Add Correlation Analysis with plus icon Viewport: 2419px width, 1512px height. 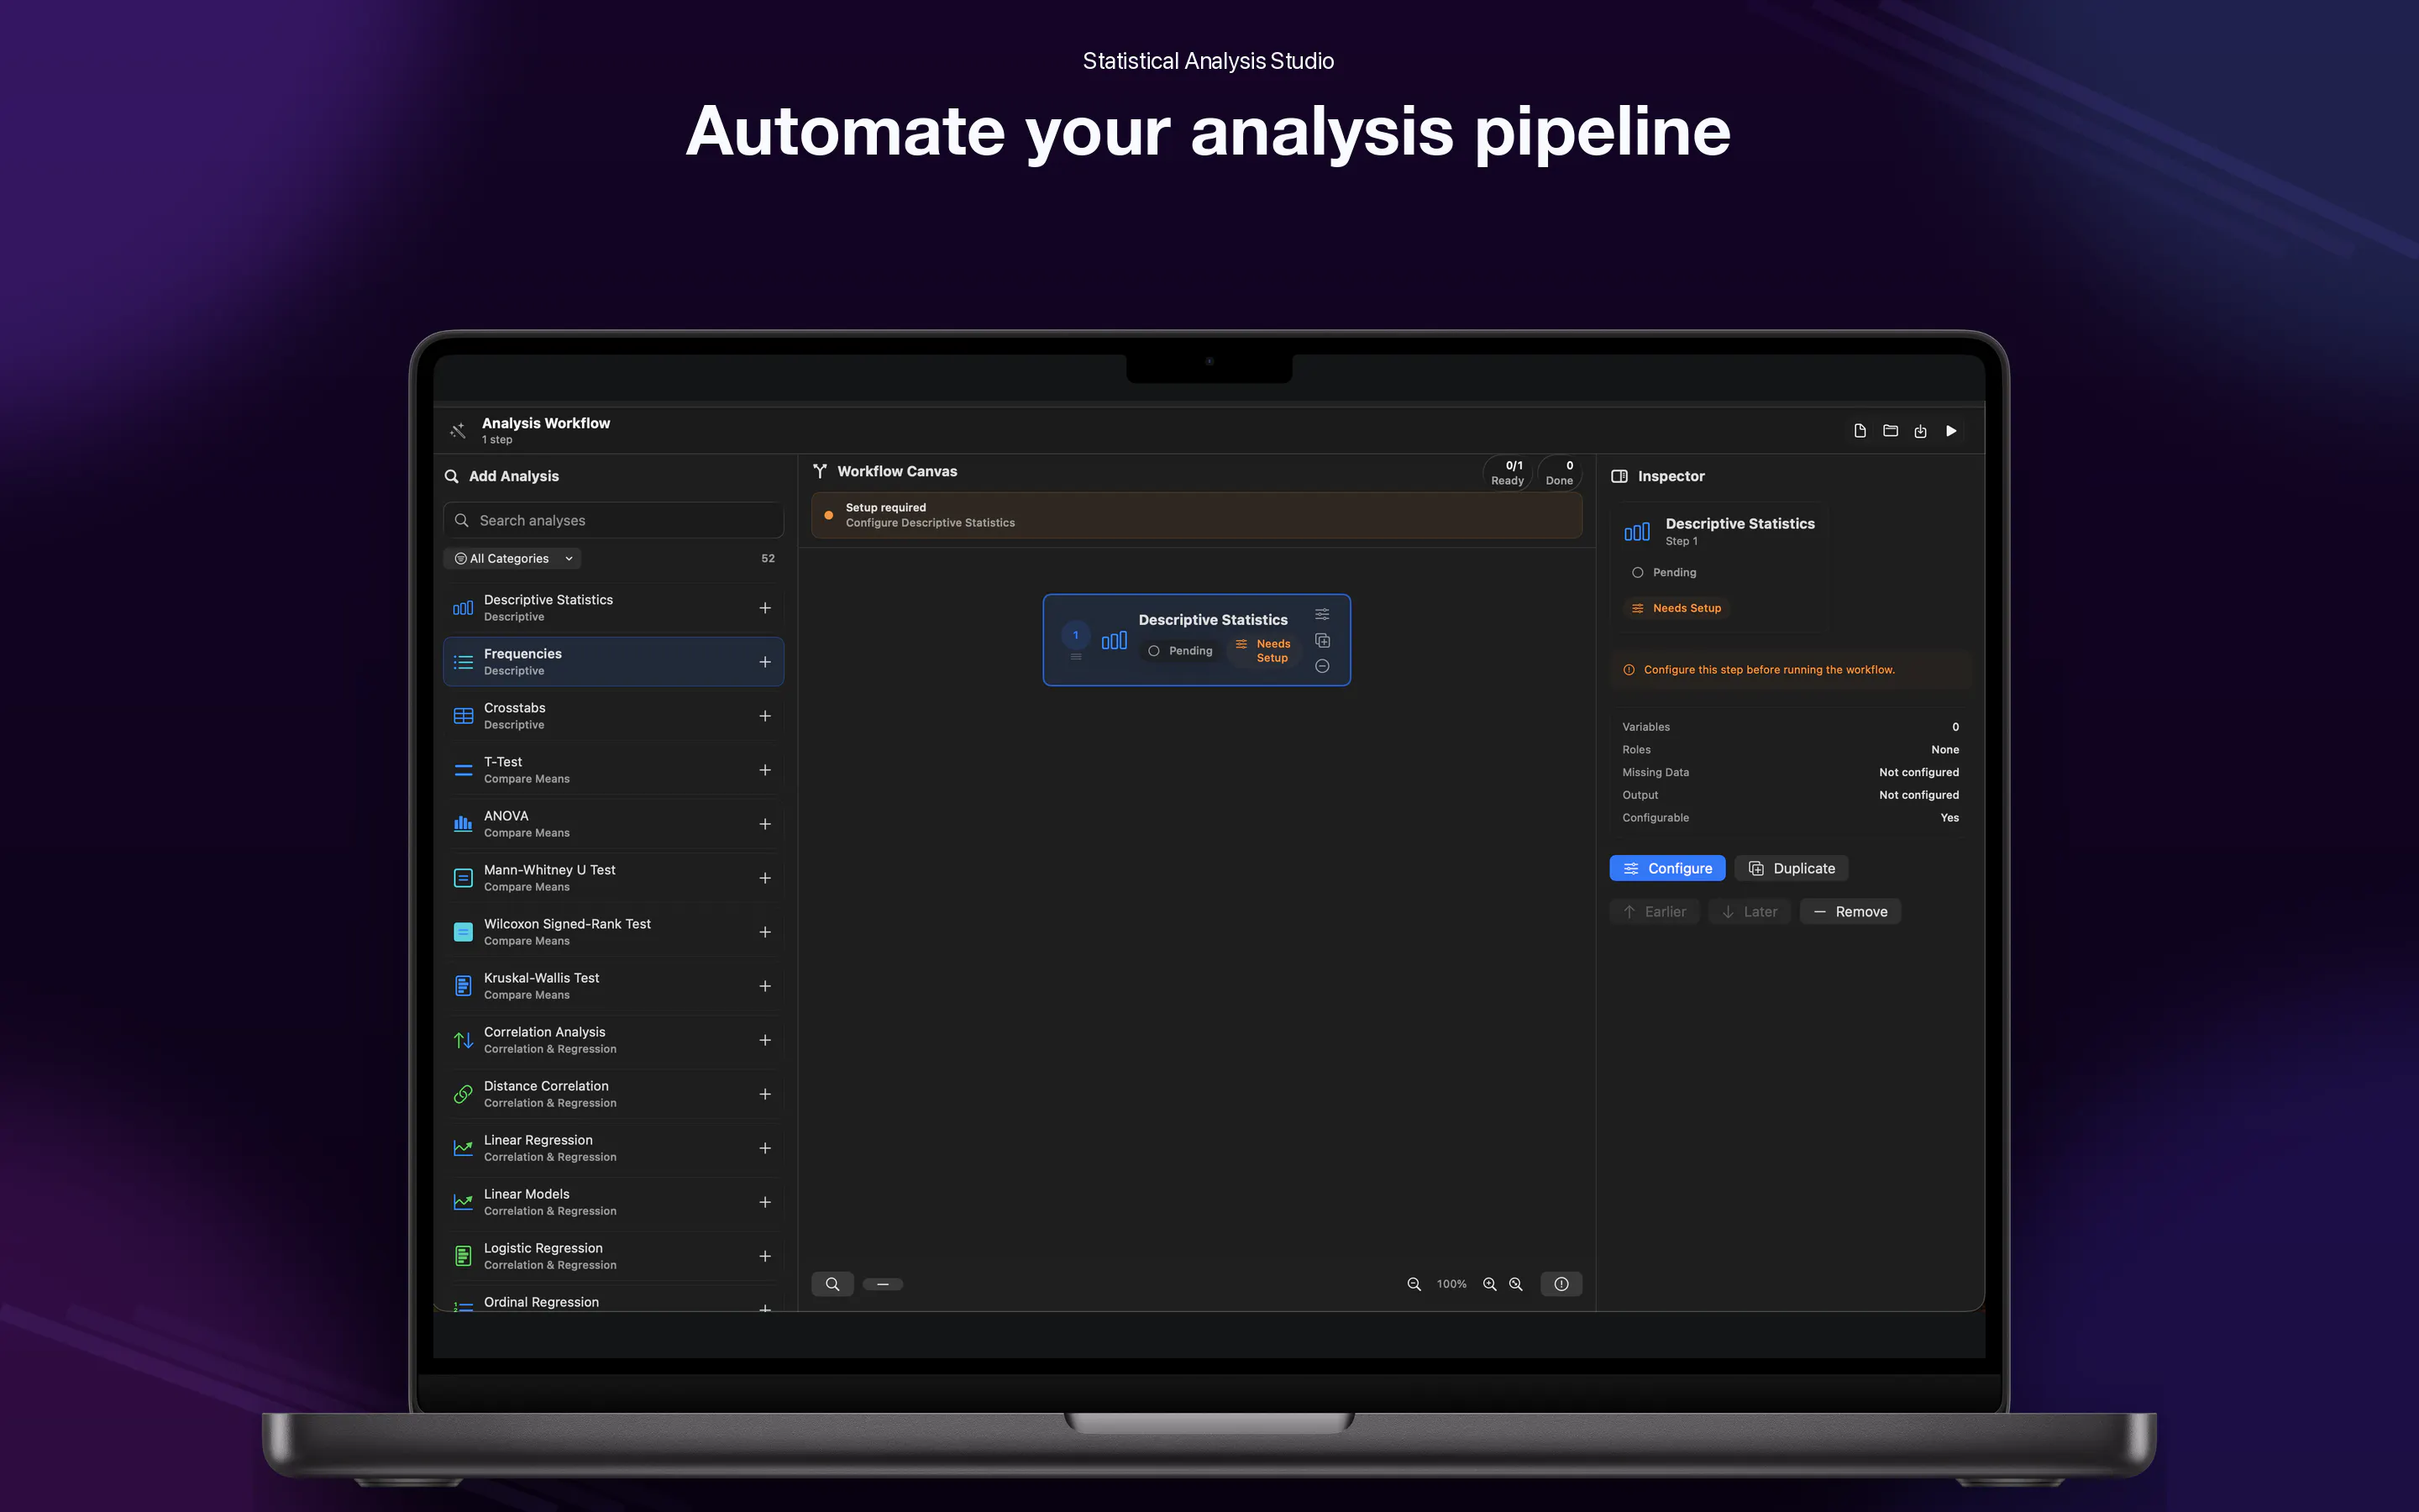764,1040
